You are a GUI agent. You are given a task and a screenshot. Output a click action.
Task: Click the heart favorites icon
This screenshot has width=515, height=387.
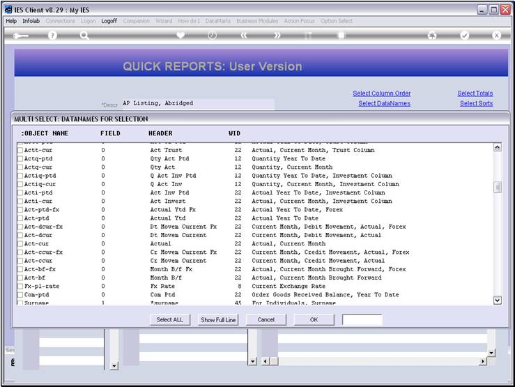click(180, 35)
